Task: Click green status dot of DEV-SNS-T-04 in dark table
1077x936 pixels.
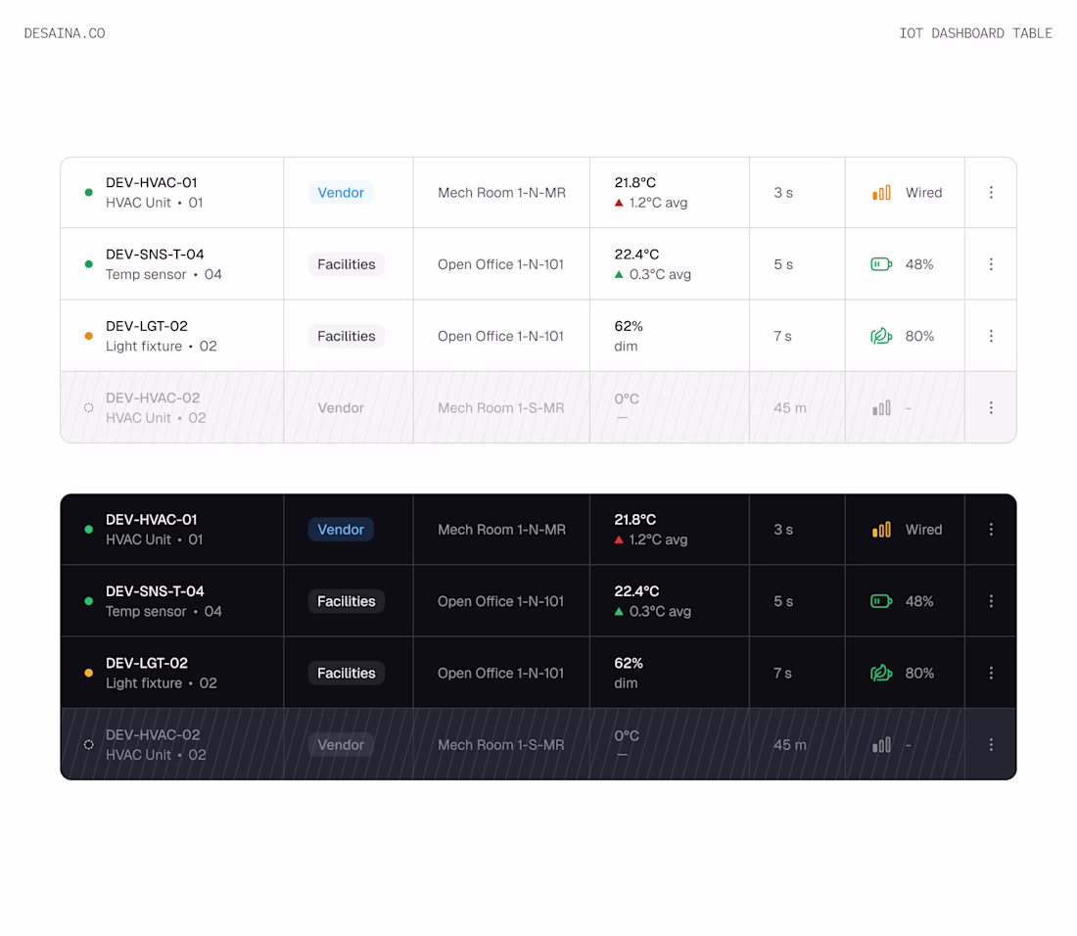Action: tap(88, 601)
